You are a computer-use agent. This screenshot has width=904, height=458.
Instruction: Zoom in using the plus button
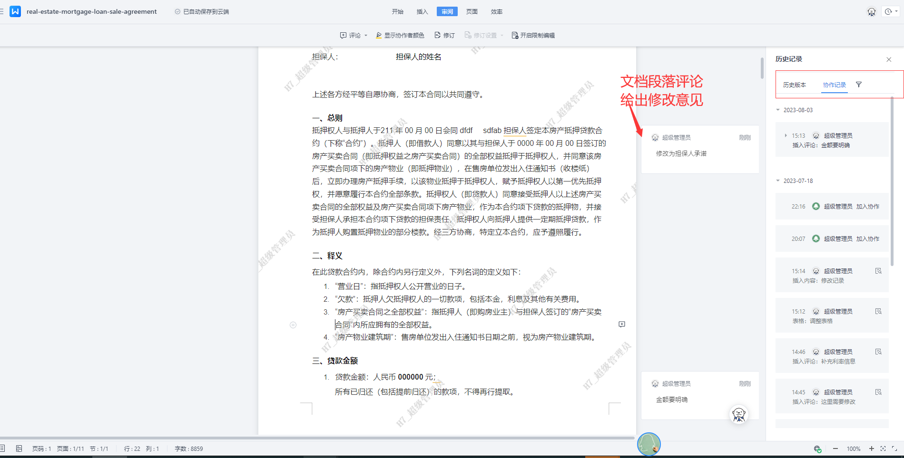point(872,448)
